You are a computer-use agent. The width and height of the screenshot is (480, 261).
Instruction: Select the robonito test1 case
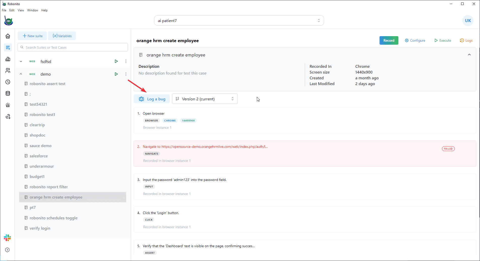73,114
